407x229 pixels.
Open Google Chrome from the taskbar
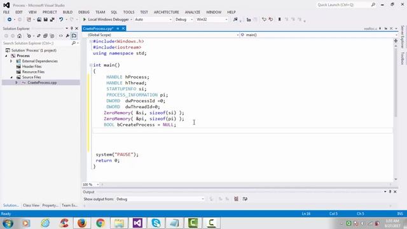(100, 223)
